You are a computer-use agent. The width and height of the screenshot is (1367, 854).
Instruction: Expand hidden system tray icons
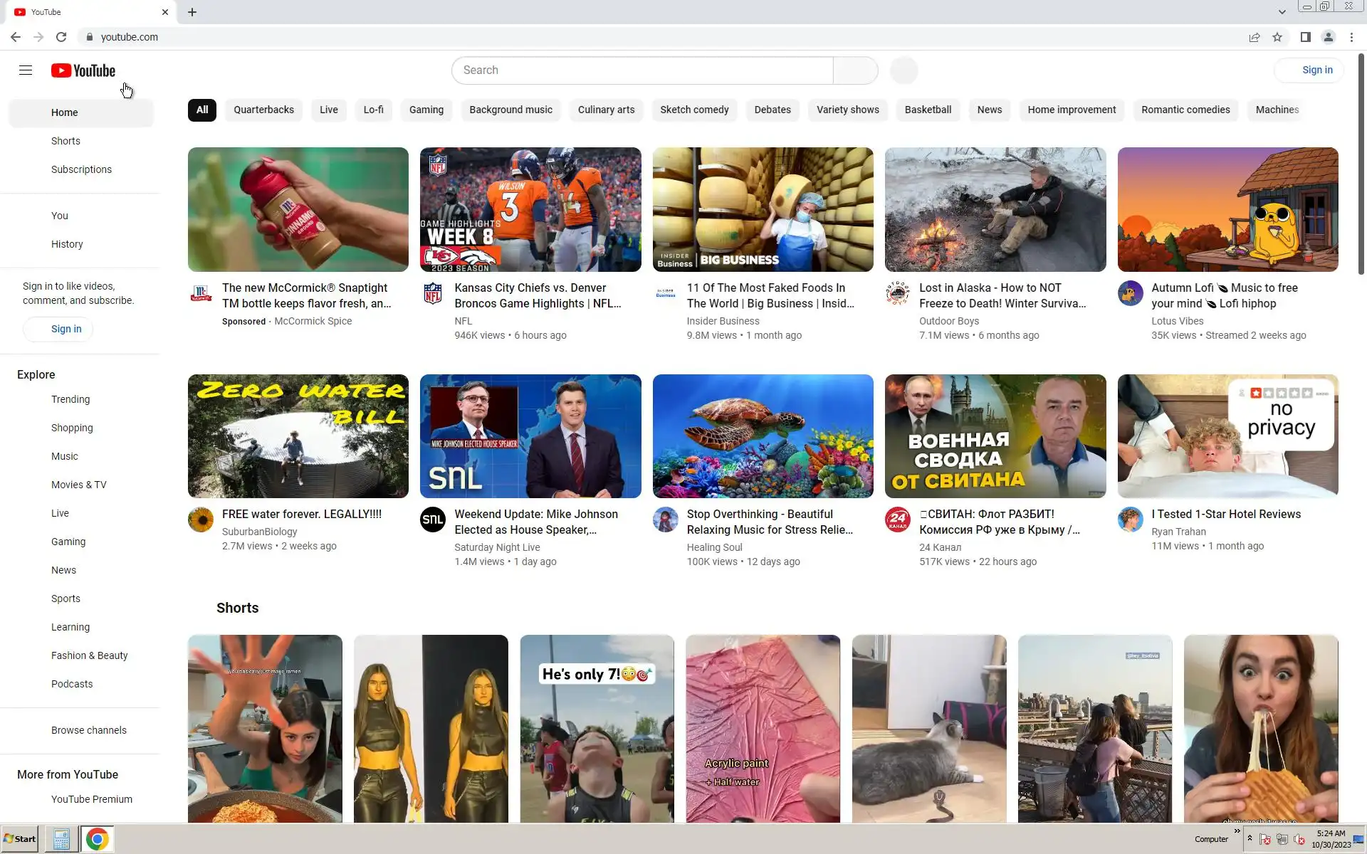(1250, 838)
